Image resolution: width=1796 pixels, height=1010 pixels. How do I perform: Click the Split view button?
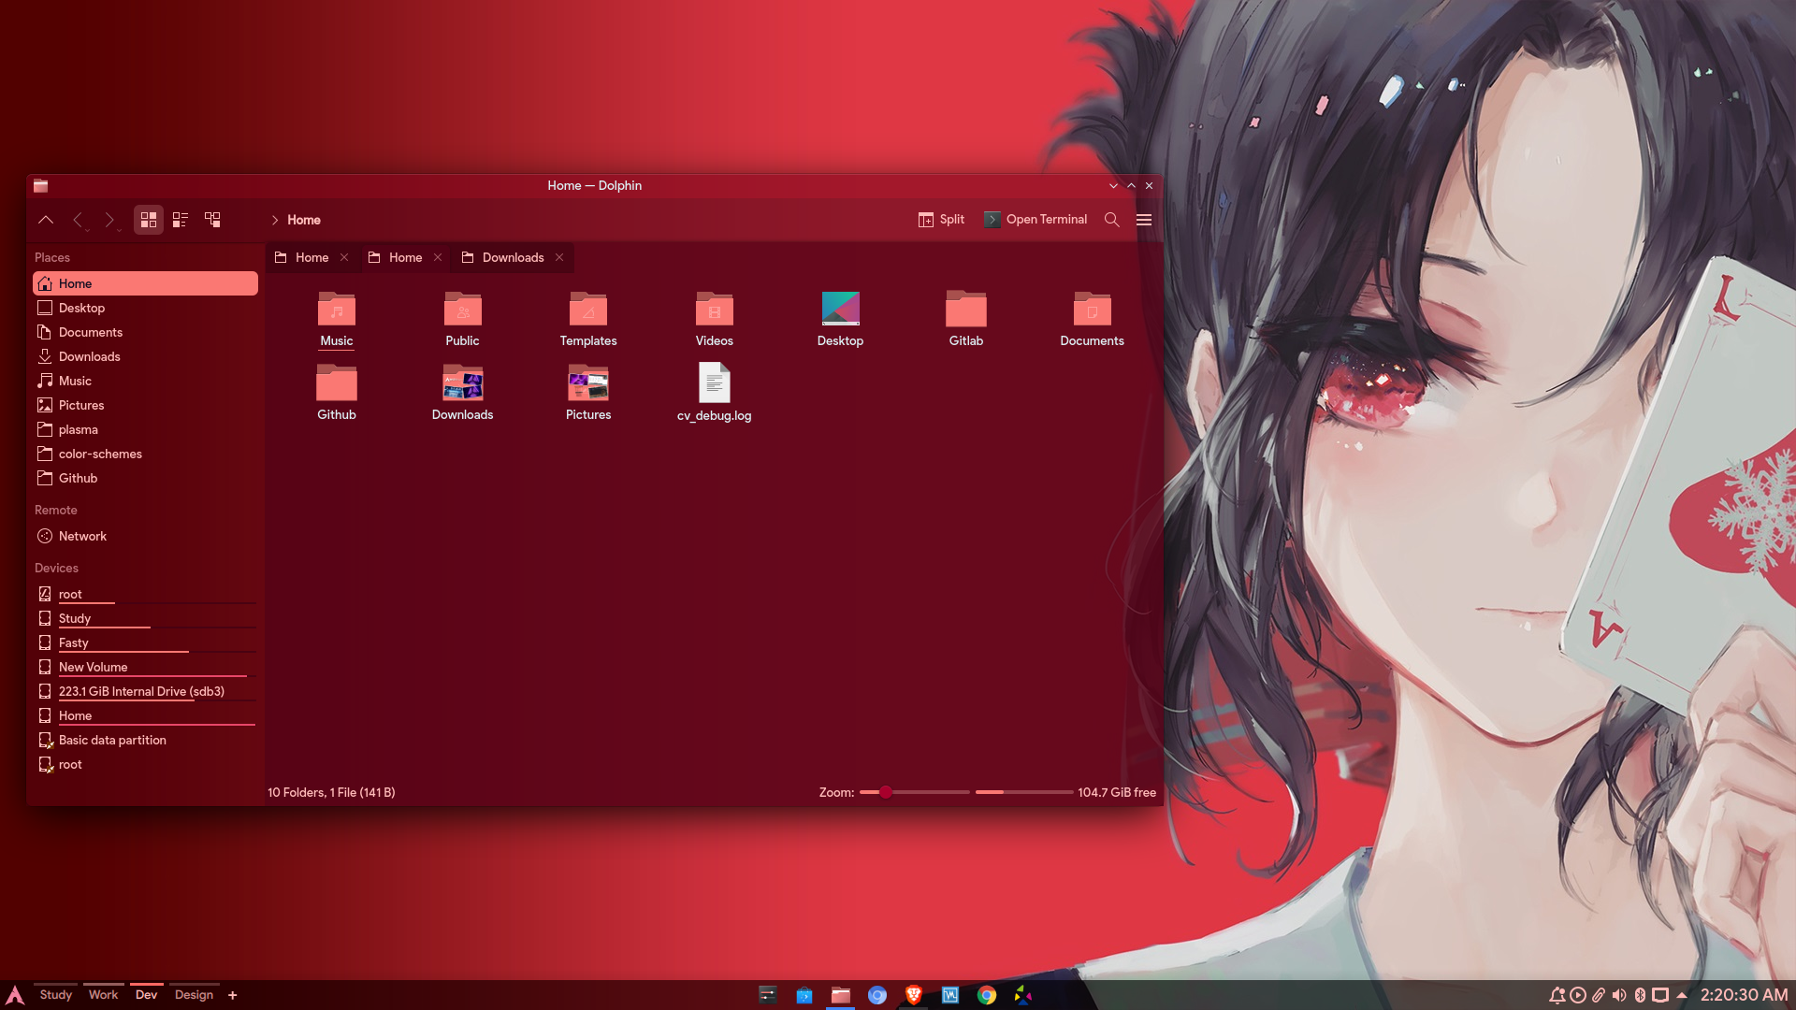pyautogui.click(x=941, y=220)
